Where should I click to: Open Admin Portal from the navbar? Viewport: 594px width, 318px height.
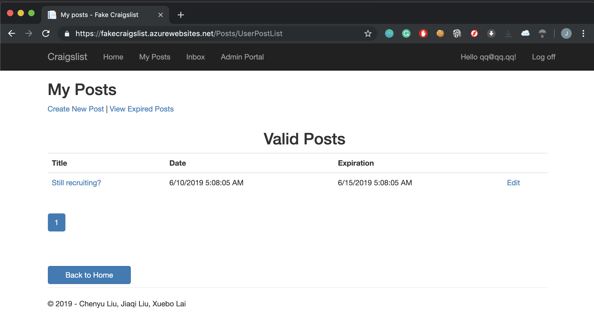[242, 57]
